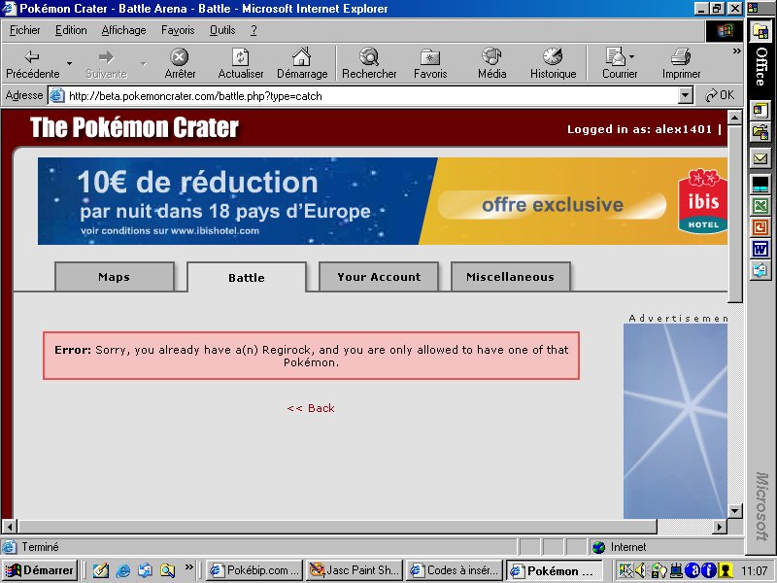This screenshot has height=583, width=777.
Task: Open the Favoris toolbar button
Action: (430, 58)
